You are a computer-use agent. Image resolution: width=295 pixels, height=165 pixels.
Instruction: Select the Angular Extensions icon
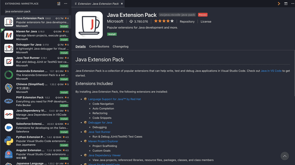(9, 154)
